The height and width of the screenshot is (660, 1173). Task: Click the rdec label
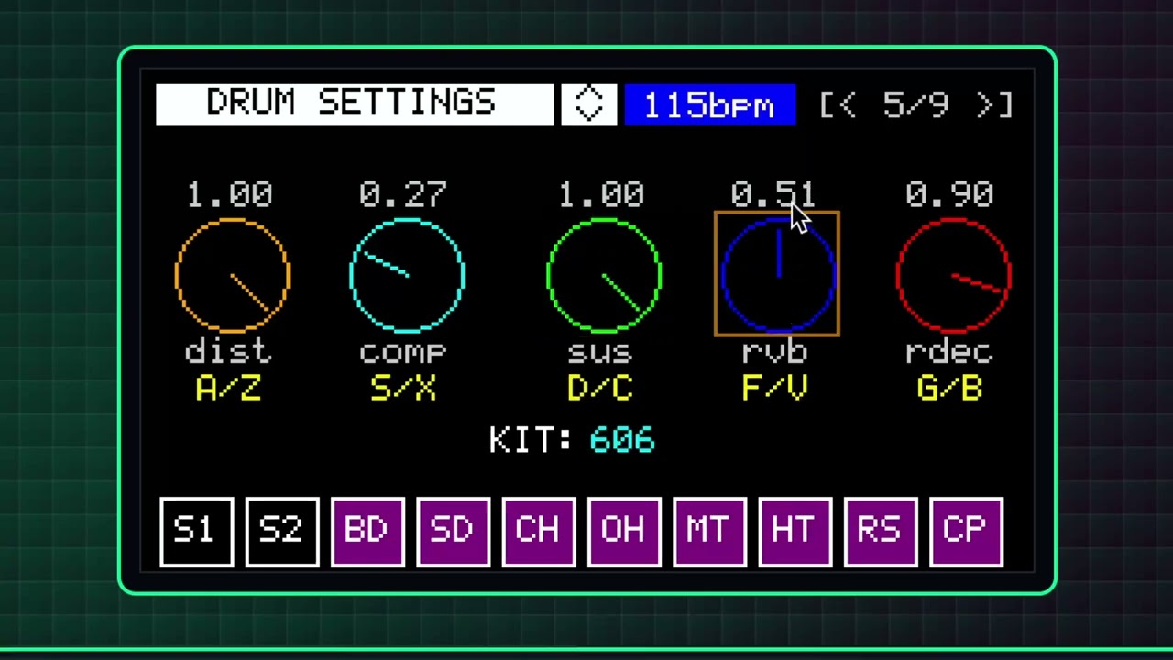pyautogui.click(x=949, y=351)
